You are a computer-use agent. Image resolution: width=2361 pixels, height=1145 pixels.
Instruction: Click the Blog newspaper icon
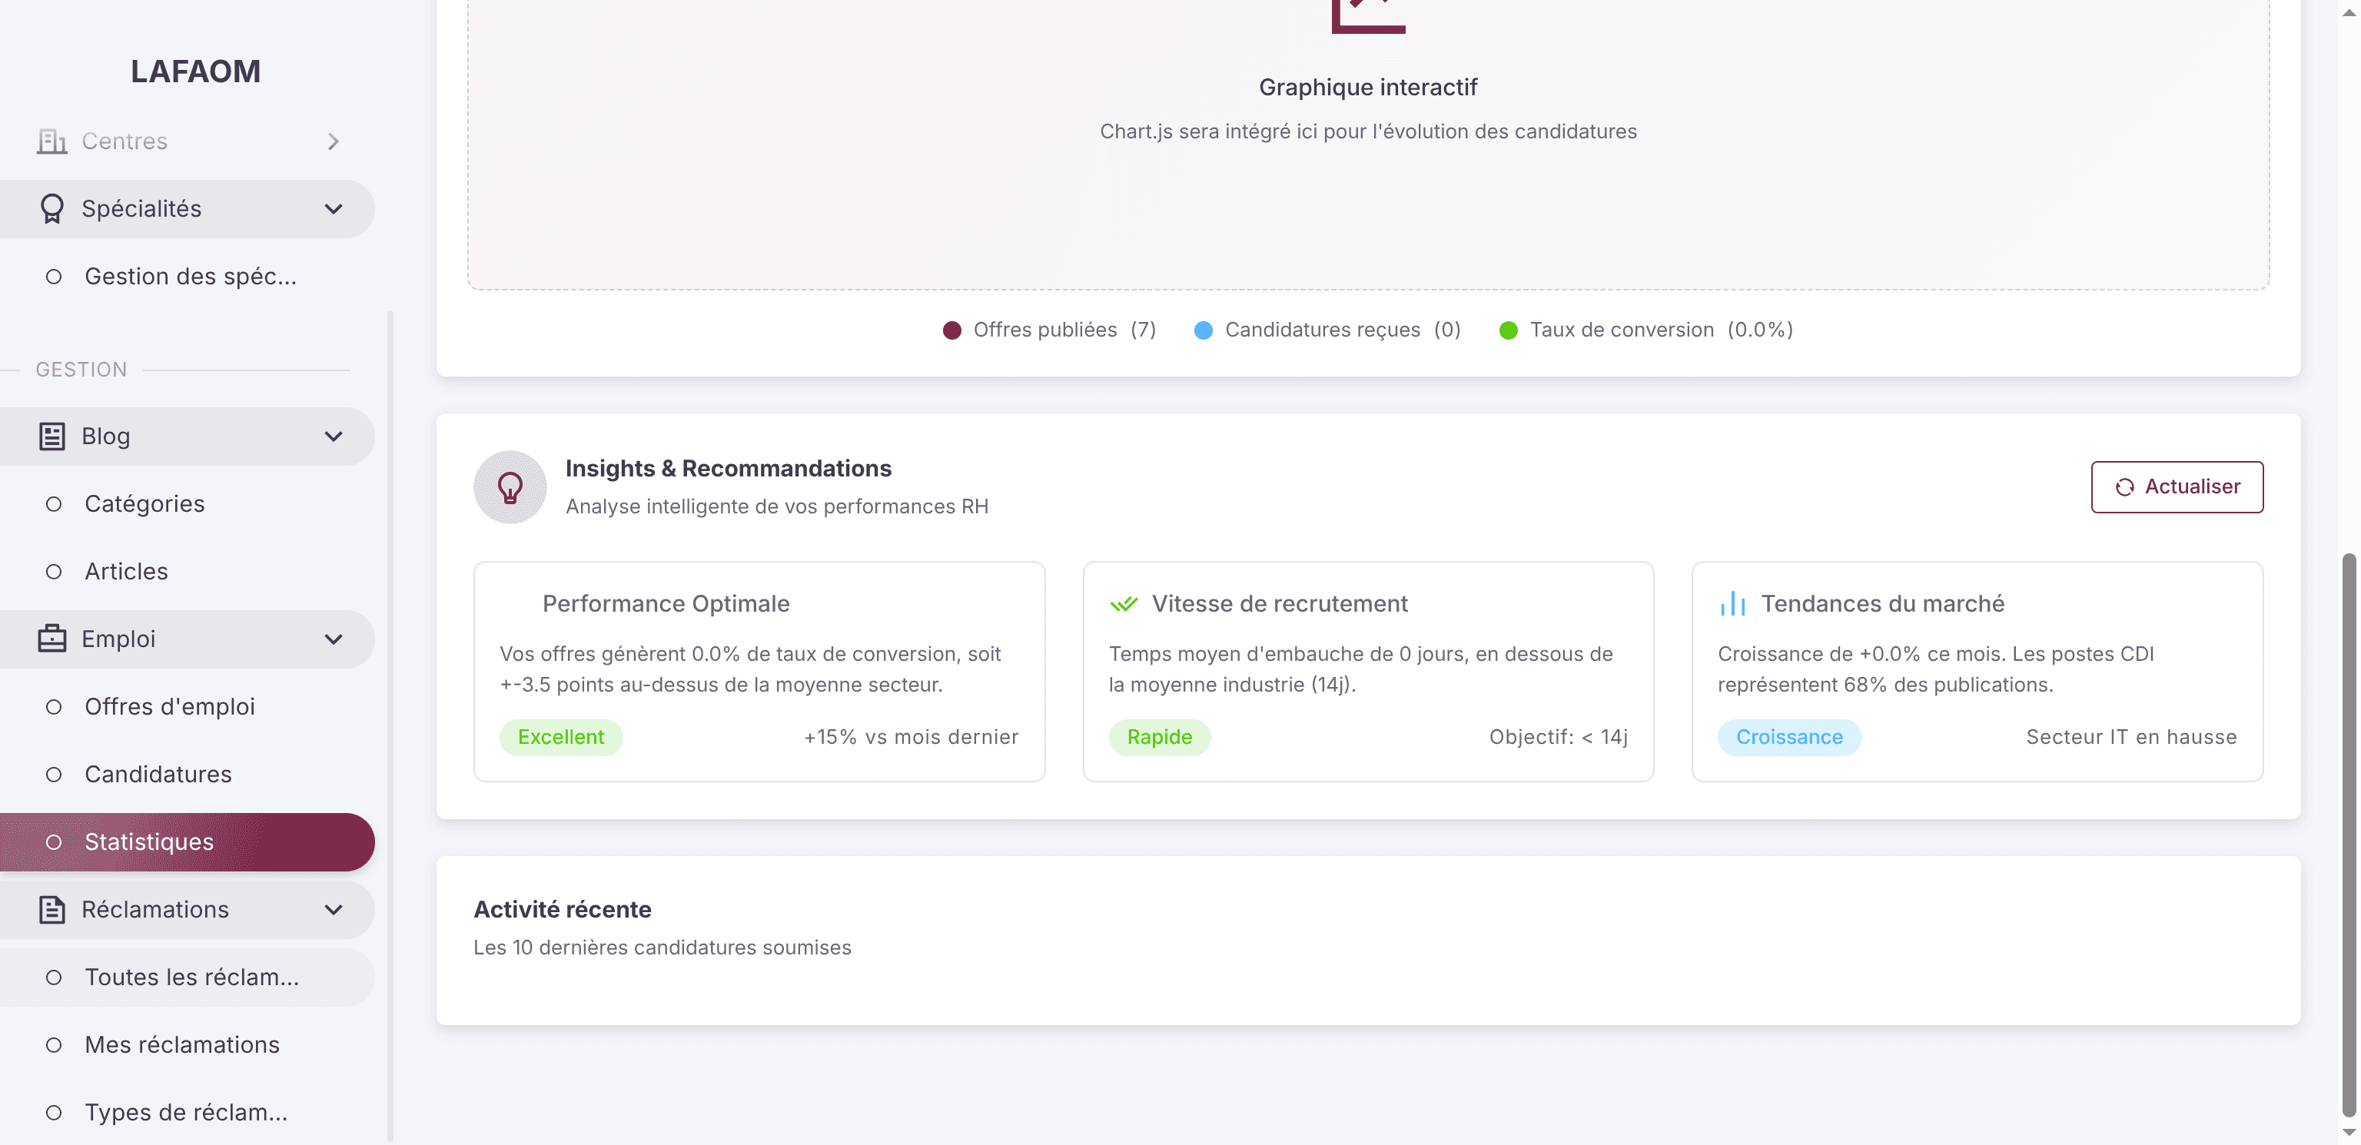(x=52, y=436)
